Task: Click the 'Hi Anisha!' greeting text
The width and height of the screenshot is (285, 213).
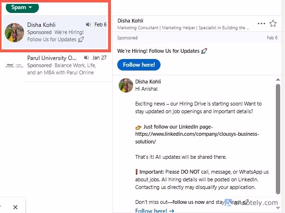Action: (146, 89)
